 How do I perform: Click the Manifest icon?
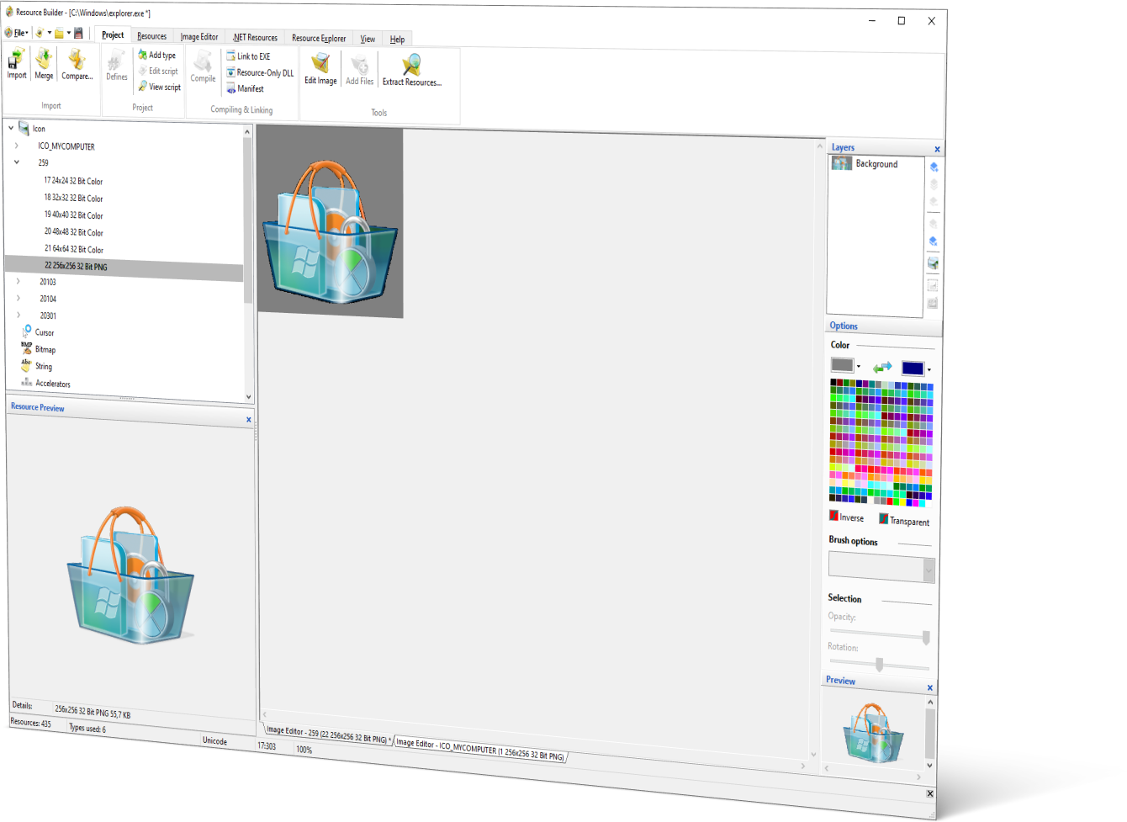[x=230, y=88]
